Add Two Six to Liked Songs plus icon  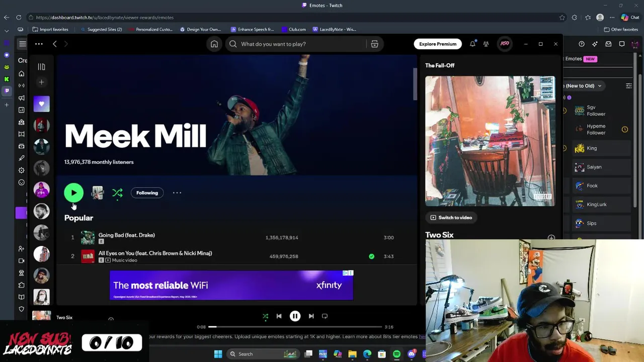(551, 238)
